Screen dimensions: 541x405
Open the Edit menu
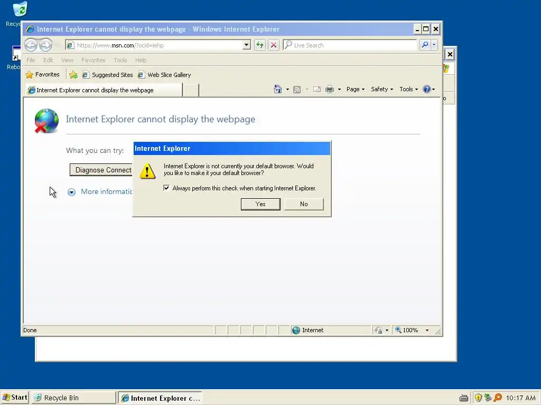48,60
